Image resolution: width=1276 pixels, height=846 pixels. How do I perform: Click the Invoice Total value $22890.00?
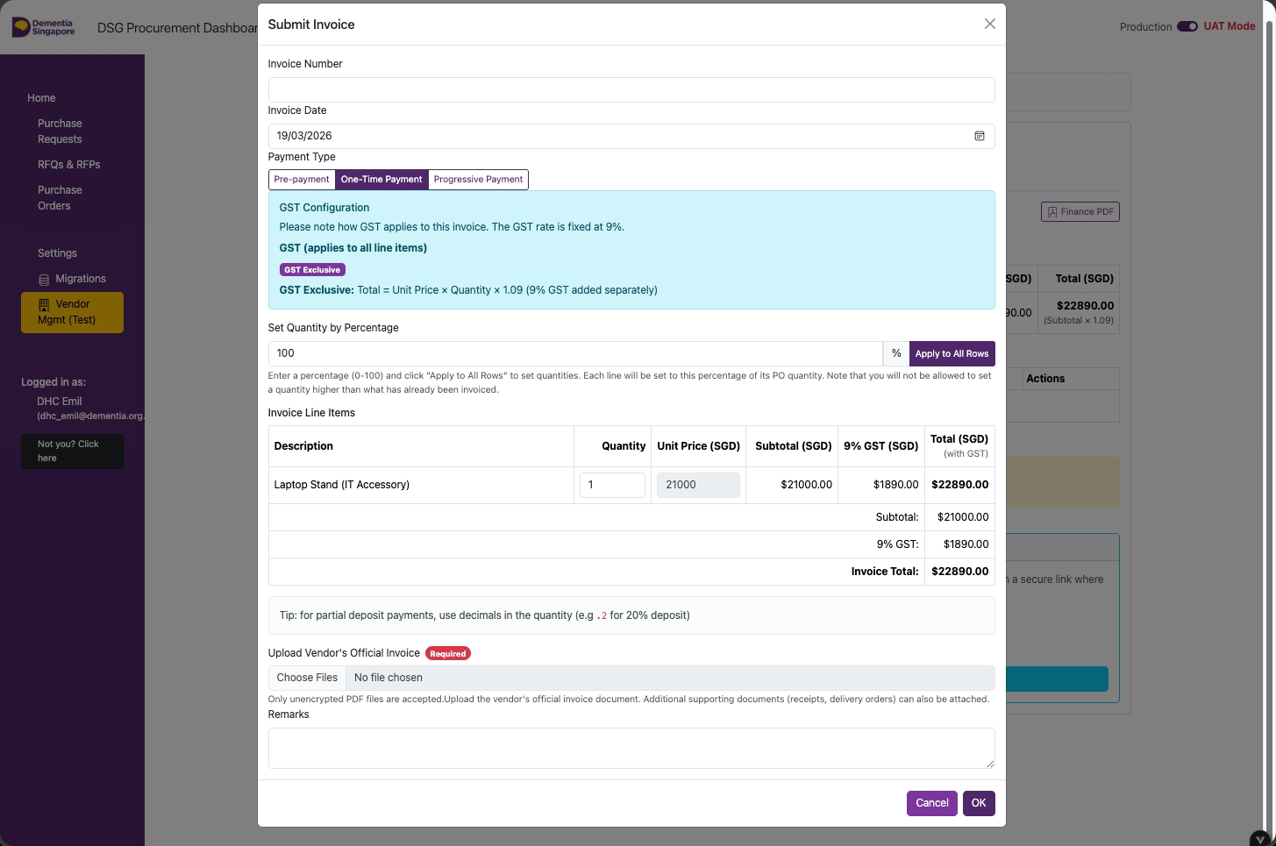coord(959,572)
